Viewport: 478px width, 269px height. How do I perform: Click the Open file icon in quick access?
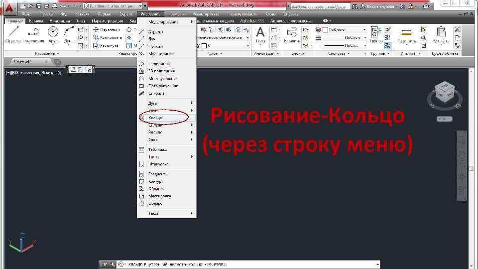[x=31, y=6]
